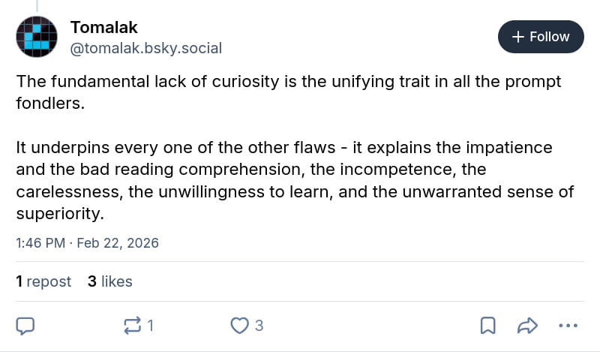Image resolution: width=600 pixels, height=352 pixels.
Task: Follow the Tomalak account
Action: [x=541, y=37]
